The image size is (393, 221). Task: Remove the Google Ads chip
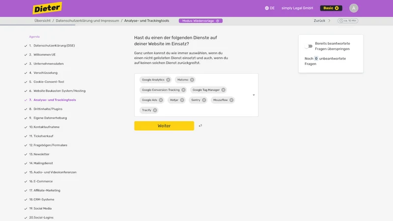pos(161,100)
